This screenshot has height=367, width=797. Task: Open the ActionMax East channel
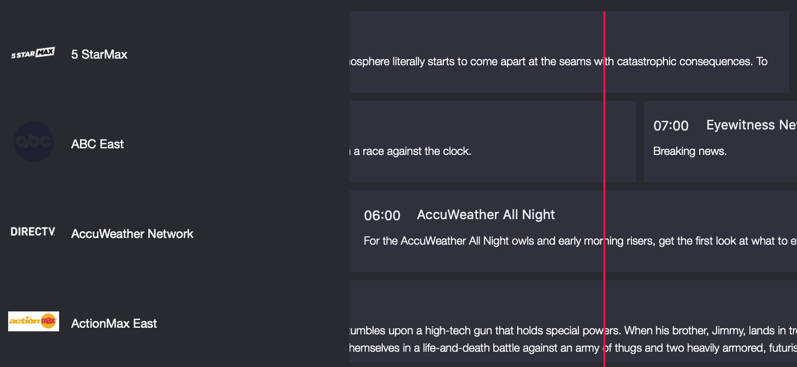[114, 323]
